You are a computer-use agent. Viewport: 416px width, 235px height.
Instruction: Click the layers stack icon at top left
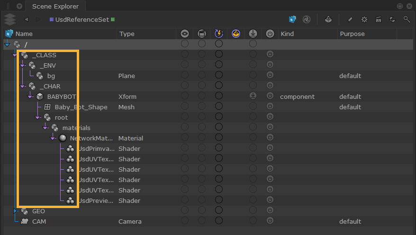tap(9, 19)
